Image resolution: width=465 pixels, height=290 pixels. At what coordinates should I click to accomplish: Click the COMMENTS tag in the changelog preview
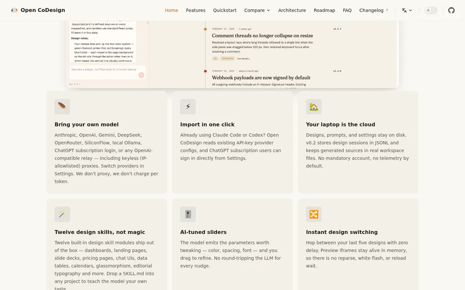point(227,58)
